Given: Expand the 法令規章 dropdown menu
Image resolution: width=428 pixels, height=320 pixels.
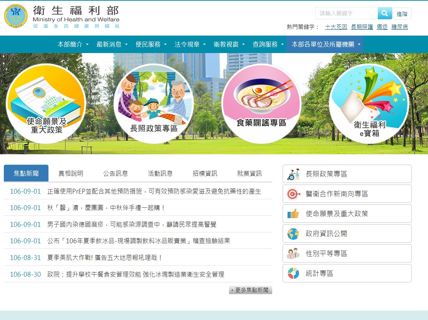Looking at the screenshot, I should coord(190,44).
